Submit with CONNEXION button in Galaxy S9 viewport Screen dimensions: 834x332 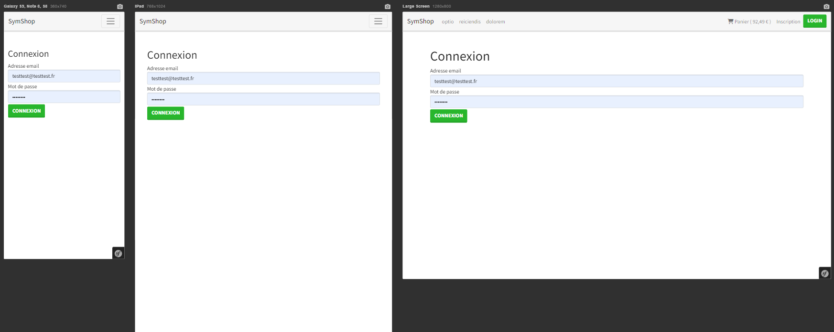26,111
